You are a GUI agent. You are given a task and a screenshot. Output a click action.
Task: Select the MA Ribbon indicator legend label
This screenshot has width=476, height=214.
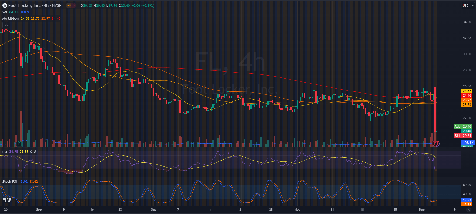tap(11, 18)
